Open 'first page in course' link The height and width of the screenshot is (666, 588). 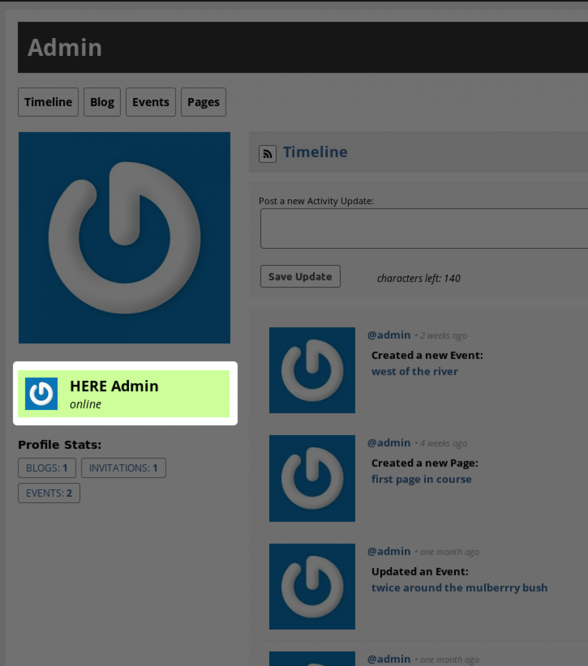(421, 479)
